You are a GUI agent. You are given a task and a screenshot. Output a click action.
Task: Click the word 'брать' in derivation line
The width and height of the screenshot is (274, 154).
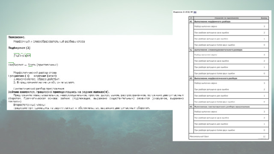(x=32, y=65)
